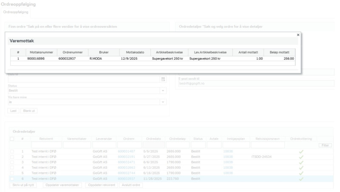The height and width of the screenshot is (192, 340).
Task: Open order link 600032191
Action: (126, 157)
